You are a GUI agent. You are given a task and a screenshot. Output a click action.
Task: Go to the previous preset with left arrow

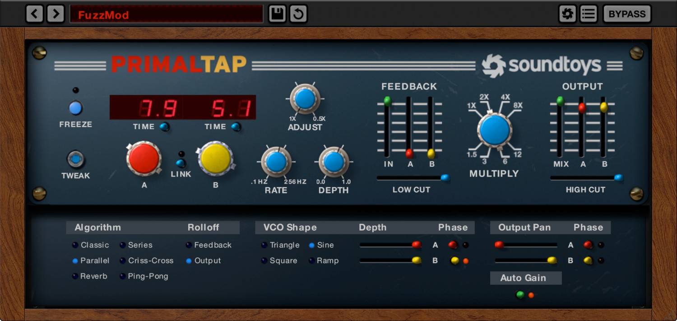click(x=34, y=14)
